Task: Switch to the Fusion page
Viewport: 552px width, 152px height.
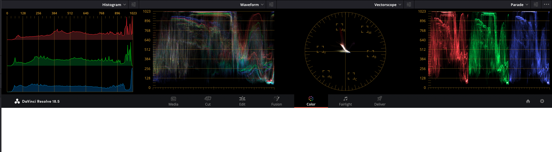Action: [x=277, y=101]
